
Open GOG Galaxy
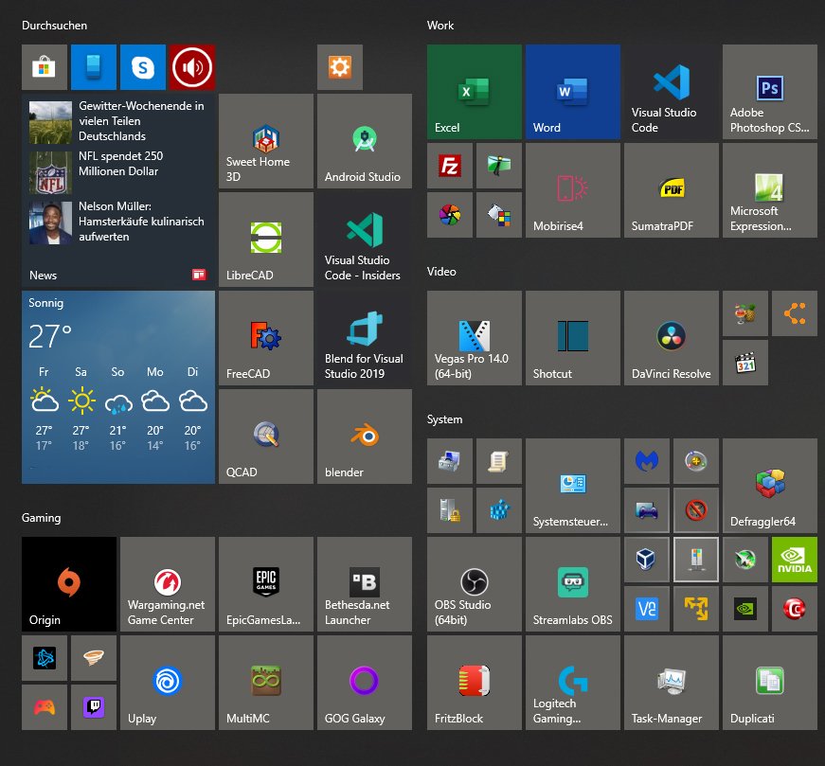pyautogui.click(x=365, y=683)
